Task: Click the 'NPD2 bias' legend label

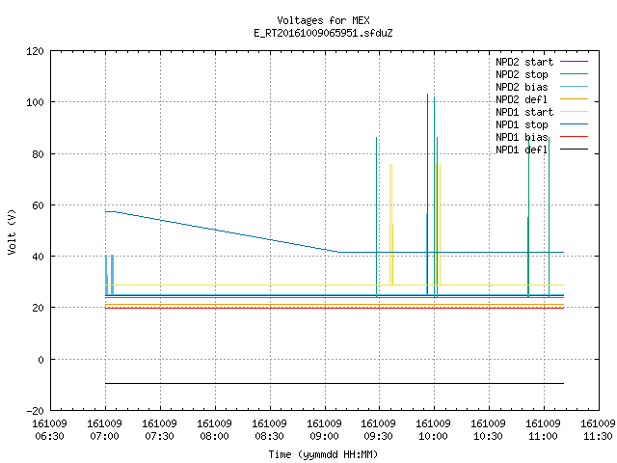Action: coord(522,87)
